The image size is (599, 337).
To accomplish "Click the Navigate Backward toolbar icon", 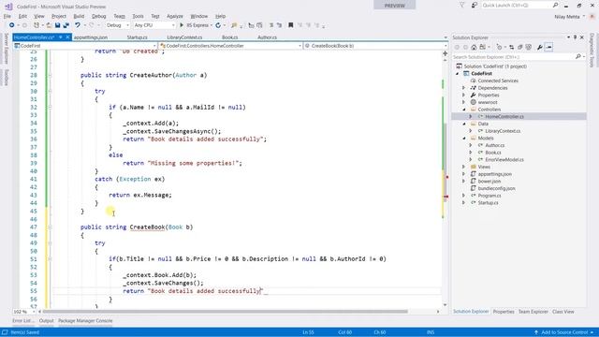I will coord(12,25).
